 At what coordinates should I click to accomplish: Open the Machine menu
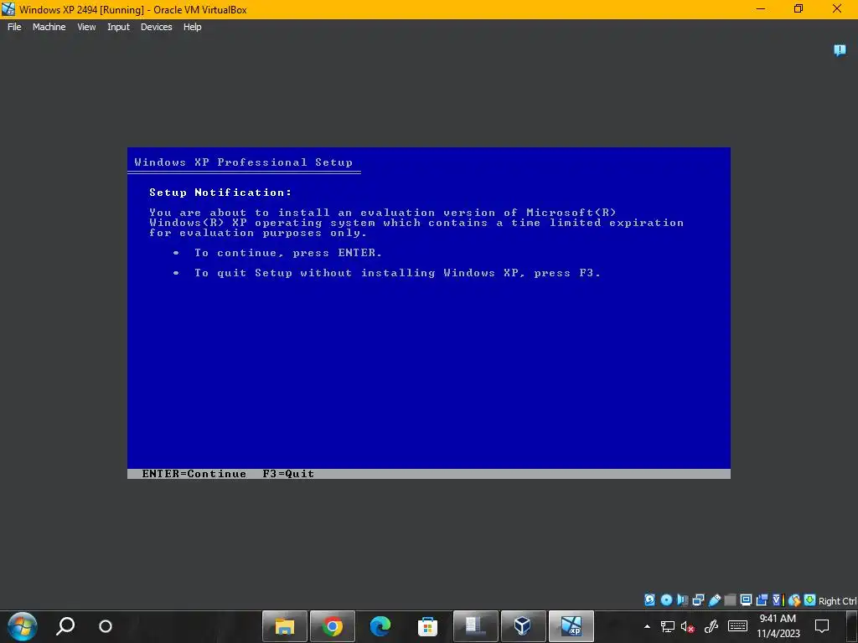click(x=49, y=27)
